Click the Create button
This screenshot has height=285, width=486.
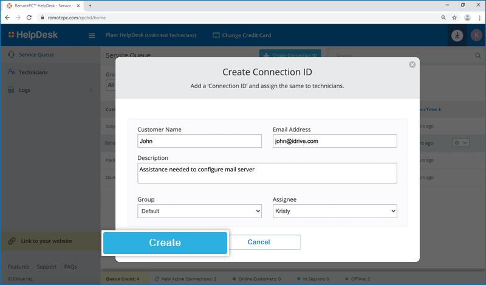click(x=165, y=242)
